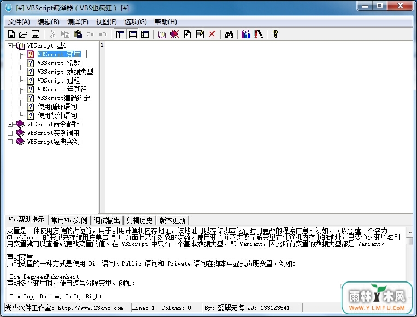Select the VBScript实例调用 book item
The height and width of the screenshot is (317, 417).
[53, 133]
